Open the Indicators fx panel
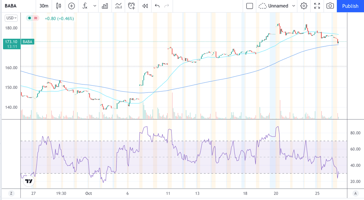Screen dimensions: 364x200 [84, 6]
